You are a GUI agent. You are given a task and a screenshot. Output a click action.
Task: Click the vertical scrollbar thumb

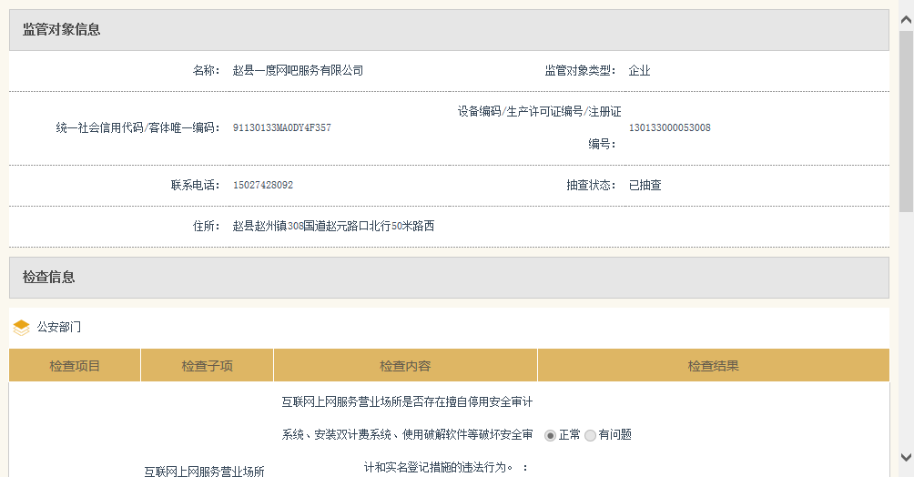point(906,121)
